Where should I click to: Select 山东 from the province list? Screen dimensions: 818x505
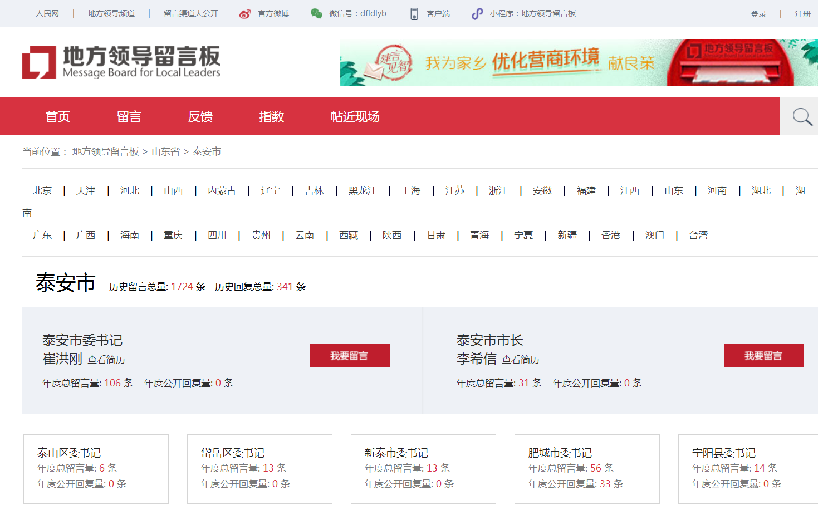click(x=674, y=190)
